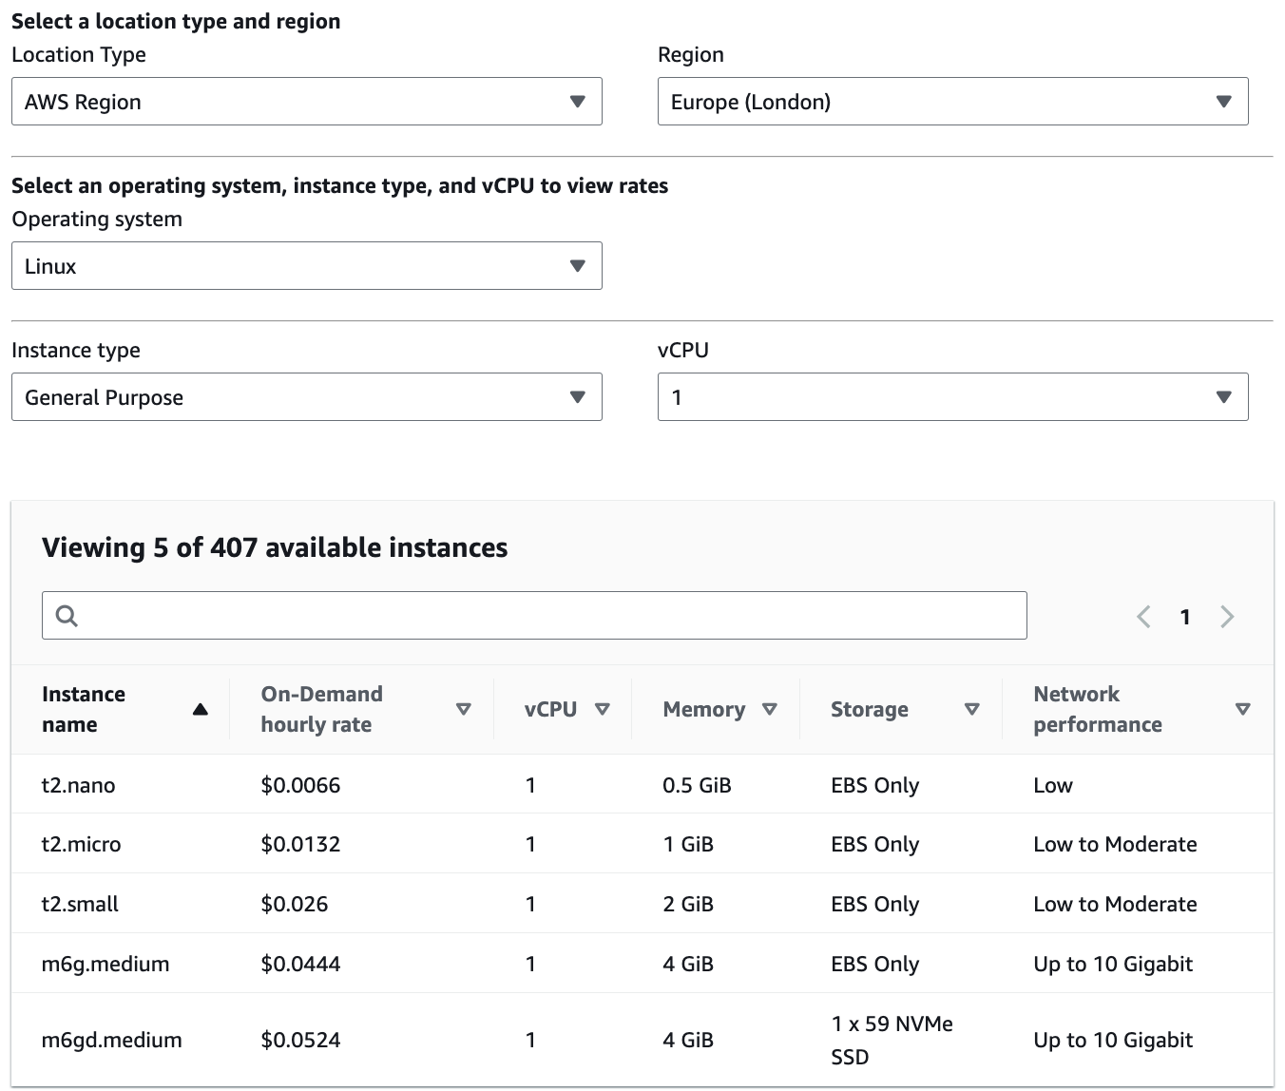Viewport: 1285px width, 1091px height.
Task: Open the Operating system Linux dropdown
Action: [306, 265]
